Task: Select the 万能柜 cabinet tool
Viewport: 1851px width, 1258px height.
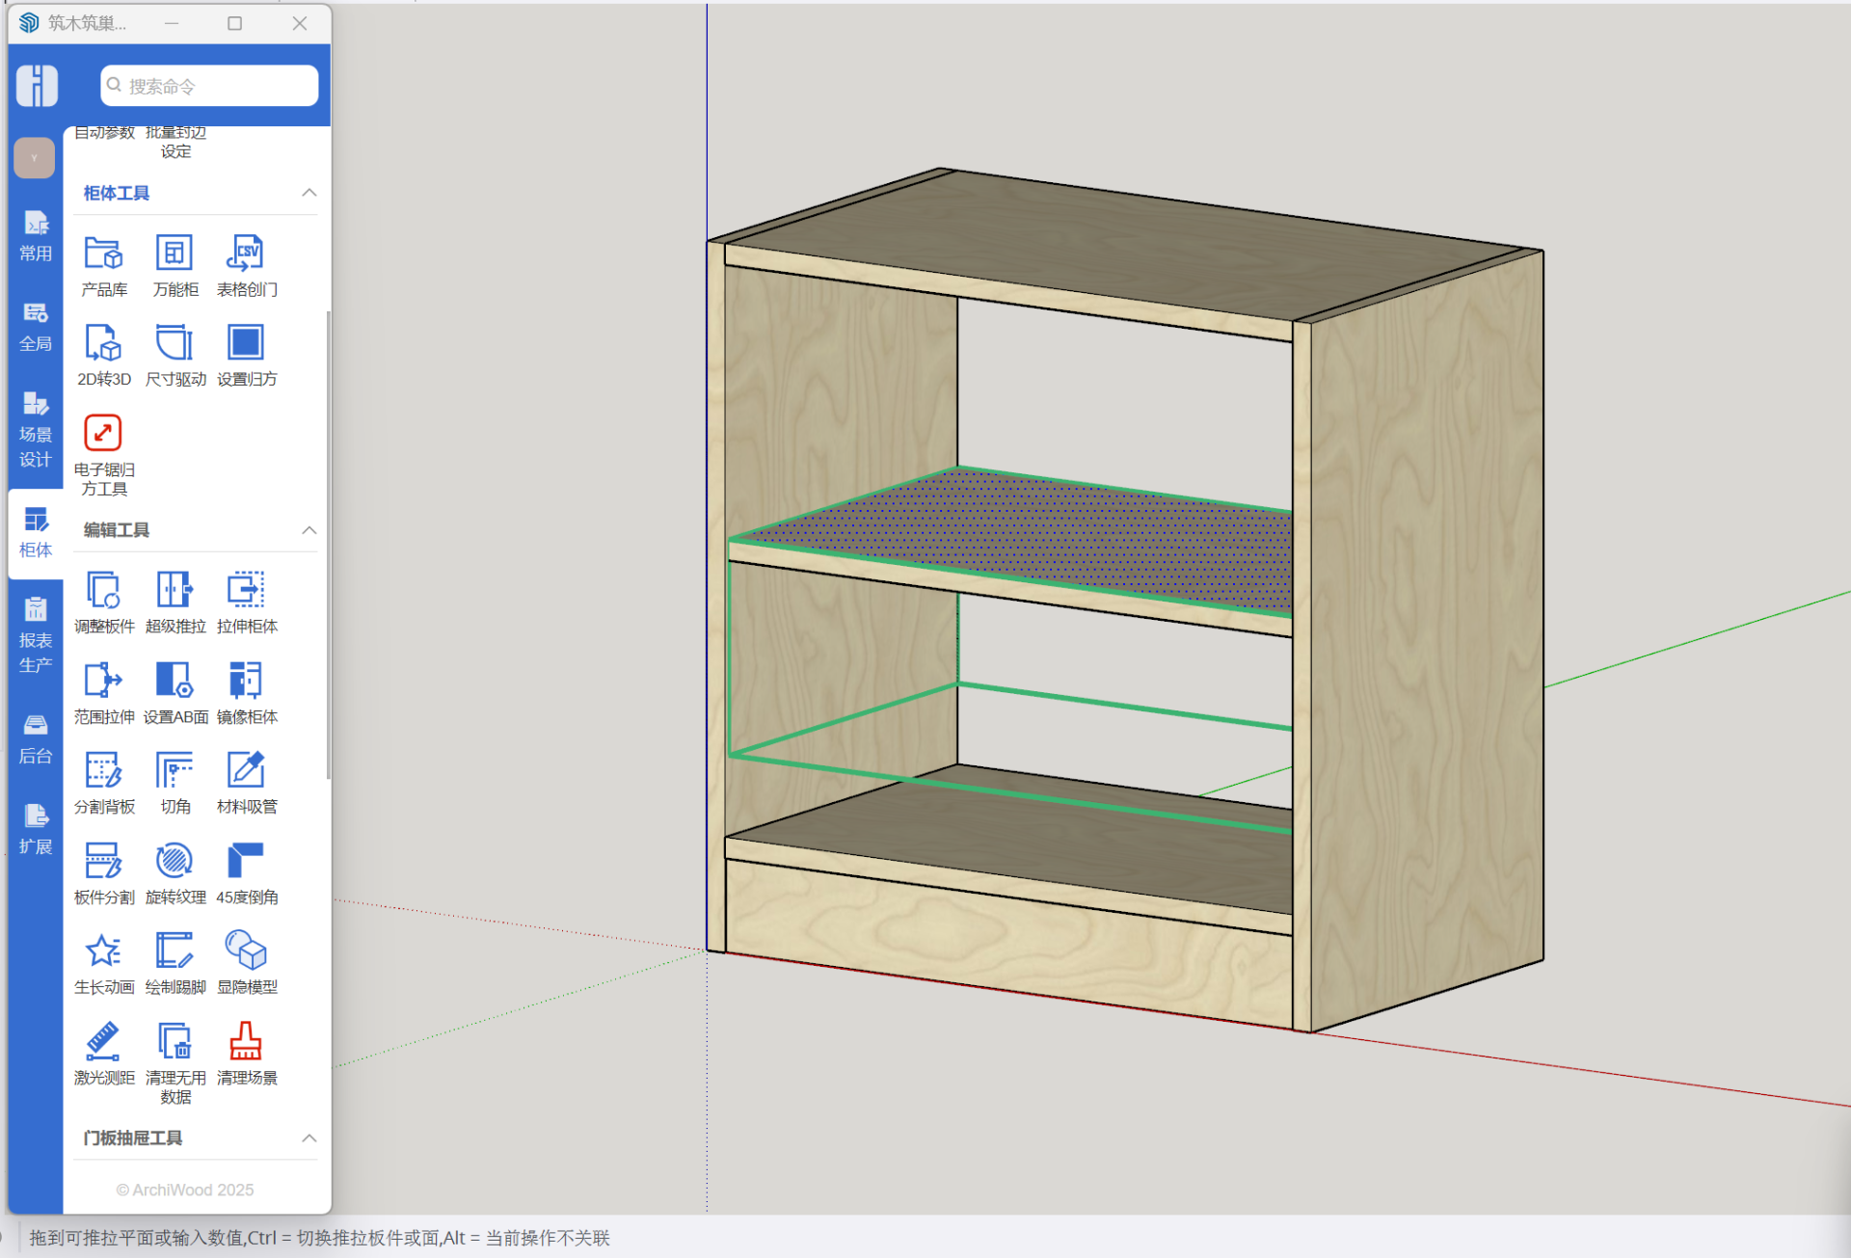Action: tap(174, 254)
